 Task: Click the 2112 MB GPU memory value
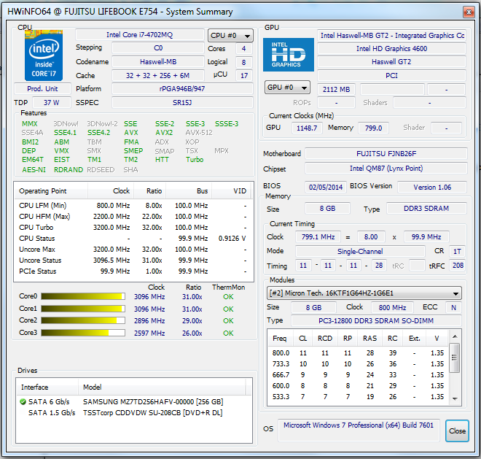tap(336, 90)
